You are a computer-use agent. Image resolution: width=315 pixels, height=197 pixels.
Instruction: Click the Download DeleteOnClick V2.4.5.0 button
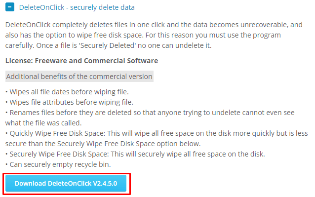pyautogui.click(x=66, y=183)
